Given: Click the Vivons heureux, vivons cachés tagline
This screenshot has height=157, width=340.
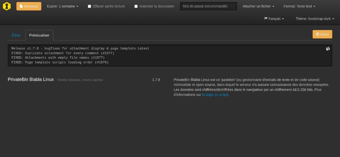Looking at the screenshot, I should (80, 80).
